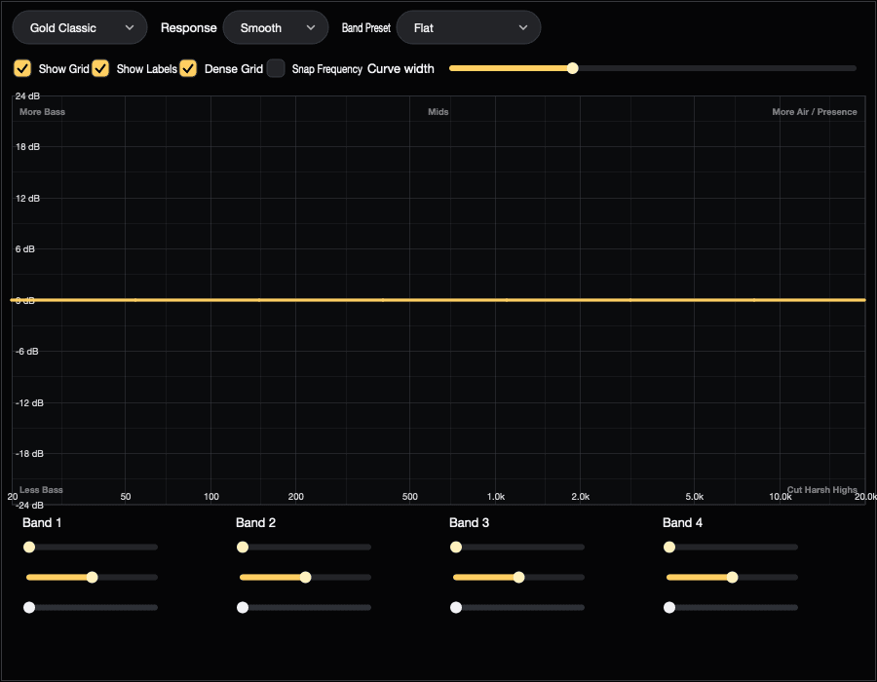This screenshot has height=682, width=877.
Task: Click the '-12 dB' axis label
Action: pyautogui.click(x=29, y=403)
